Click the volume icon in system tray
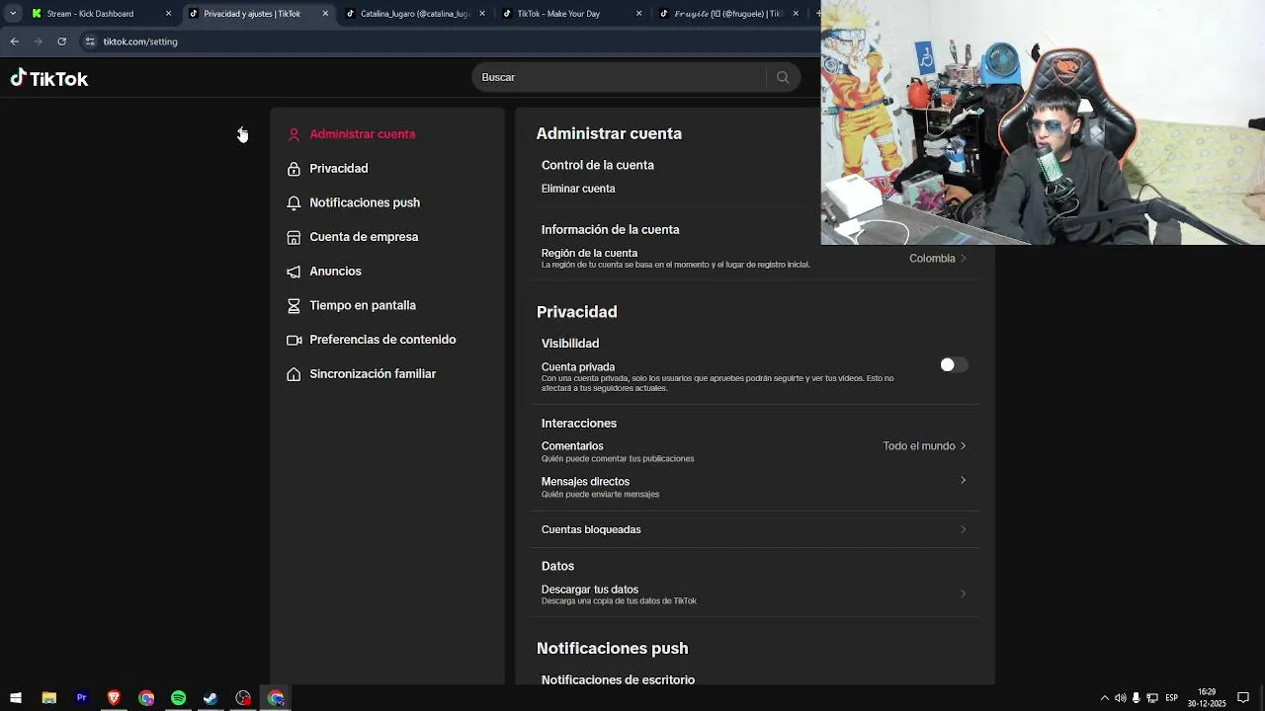This screenshot has width=1265, height=711. tap(1120, 698)
